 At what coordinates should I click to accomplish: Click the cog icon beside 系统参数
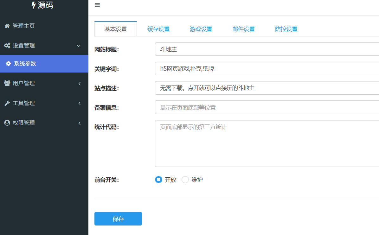click(8, 64)
